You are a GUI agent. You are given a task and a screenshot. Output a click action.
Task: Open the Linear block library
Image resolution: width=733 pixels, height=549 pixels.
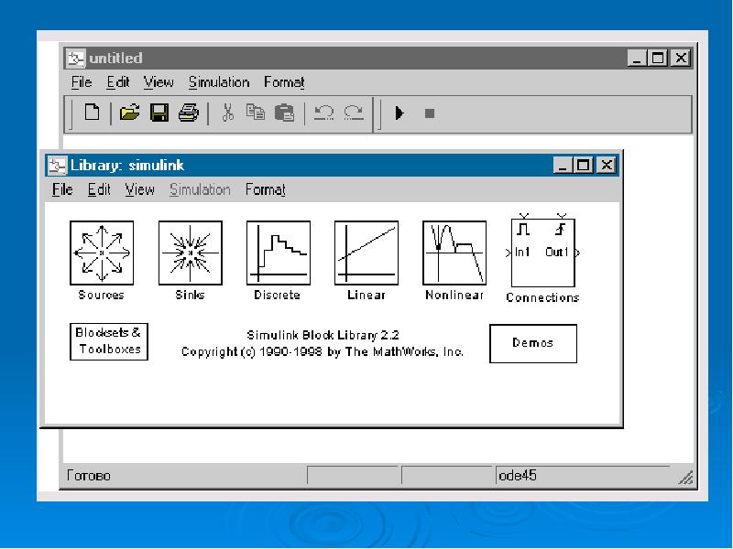366,253
